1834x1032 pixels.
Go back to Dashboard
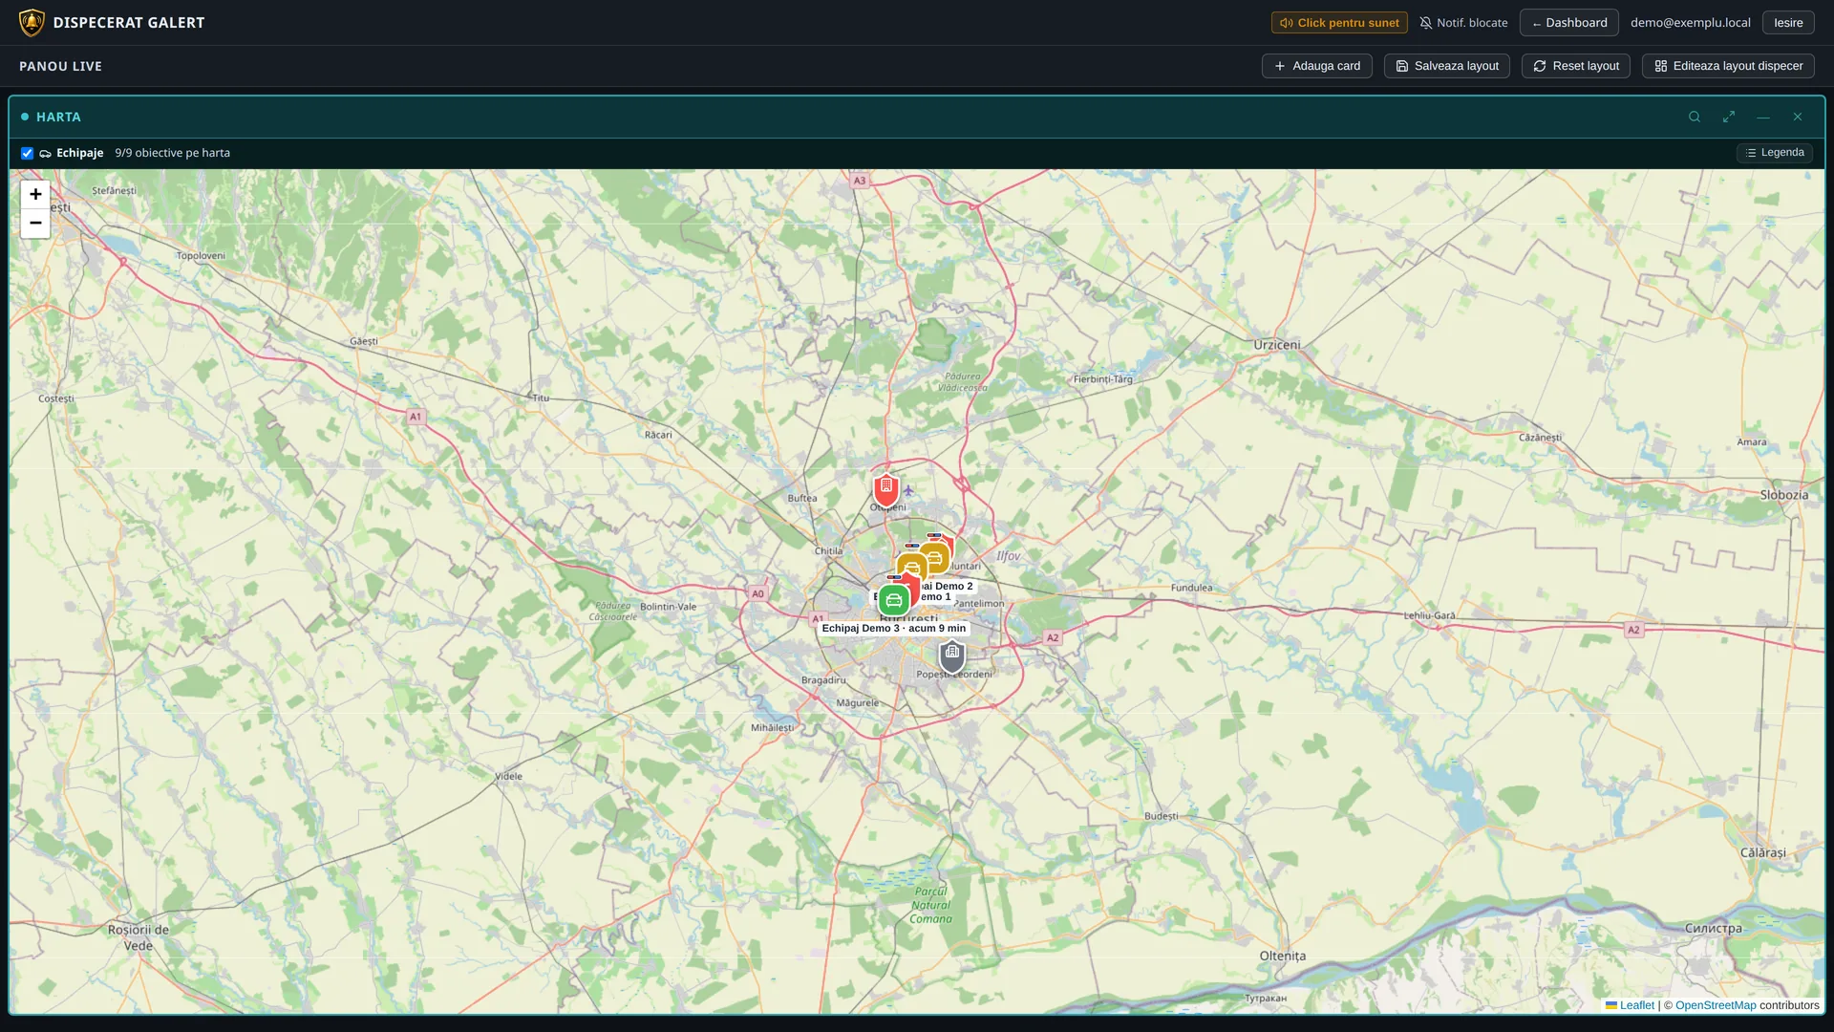coord(1569,22)
